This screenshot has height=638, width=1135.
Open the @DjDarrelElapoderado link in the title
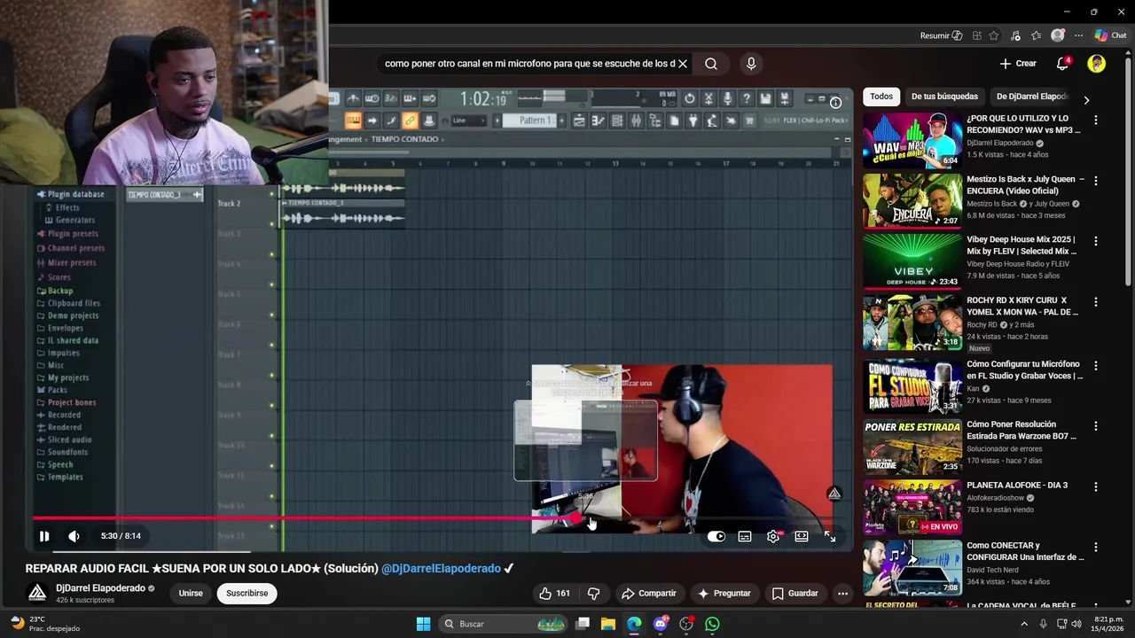point(441,569)
